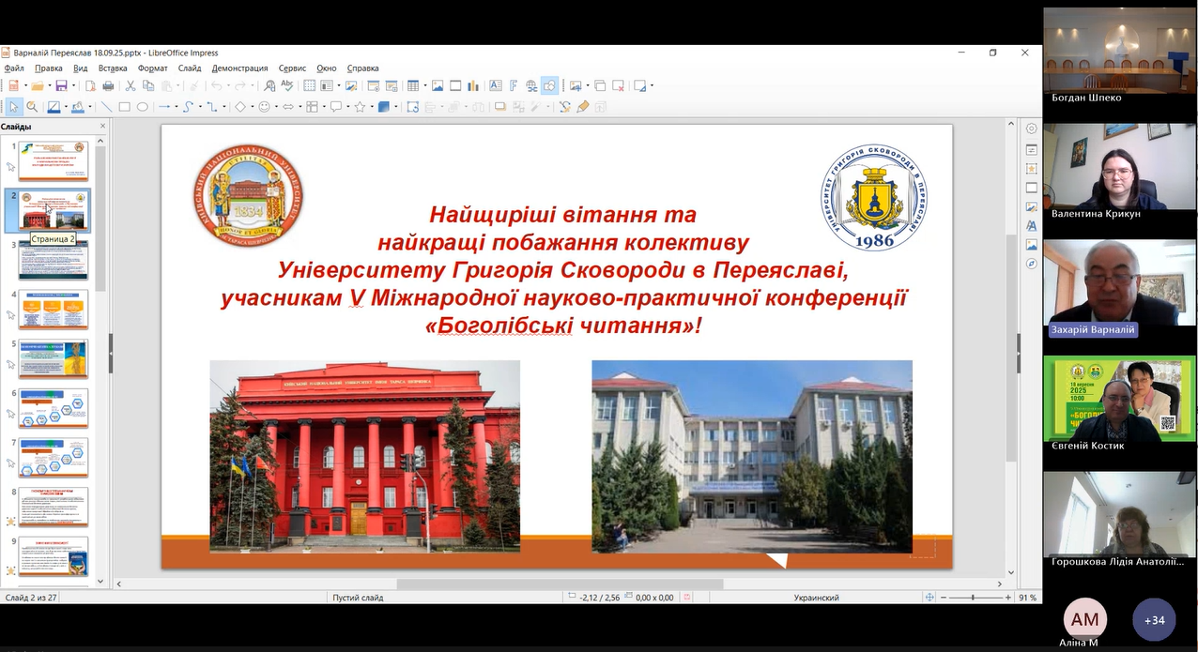The image size is (1198, 652).
Task: Expand the symbol shapes smiley dropdown arrow
Action: coord(275,107)
